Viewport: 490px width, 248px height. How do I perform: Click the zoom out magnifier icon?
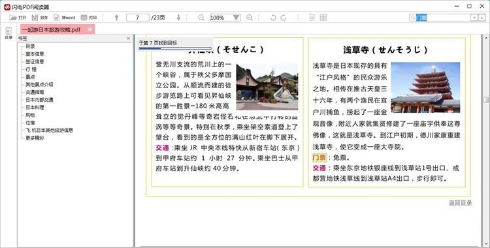pyautogui.click(x=201, y=18)
